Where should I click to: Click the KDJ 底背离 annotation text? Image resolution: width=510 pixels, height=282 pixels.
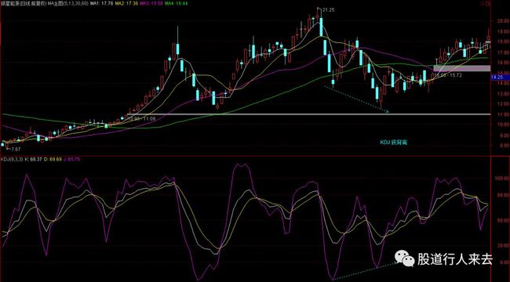coord(394,142)
